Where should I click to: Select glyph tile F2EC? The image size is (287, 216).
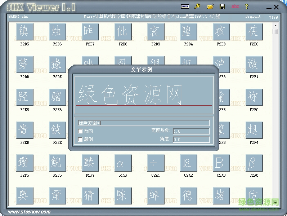(x=254, y=97)
